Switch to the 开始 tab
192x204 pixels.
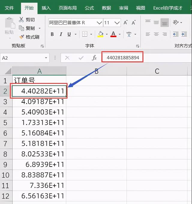click(x=29, y=8)
